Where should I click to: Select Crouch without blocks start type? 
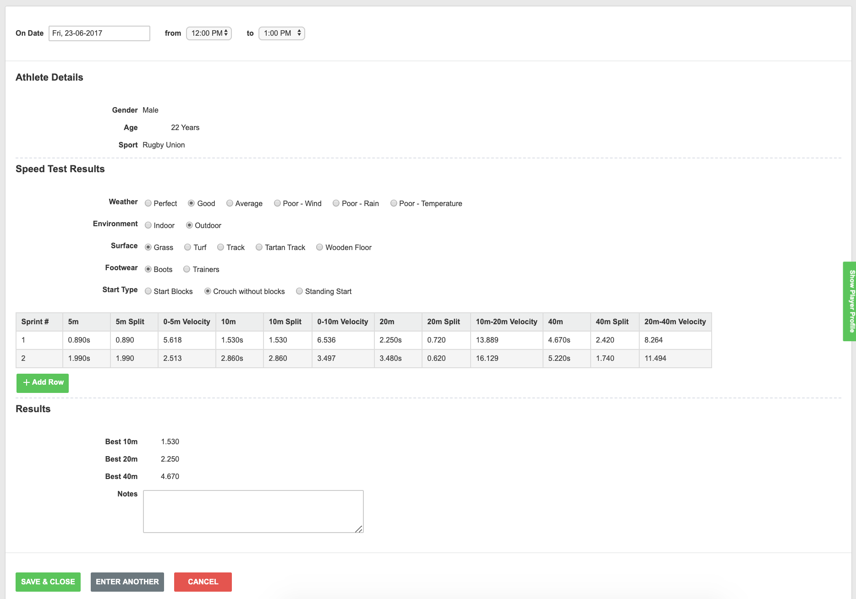(x=208, y=291)
